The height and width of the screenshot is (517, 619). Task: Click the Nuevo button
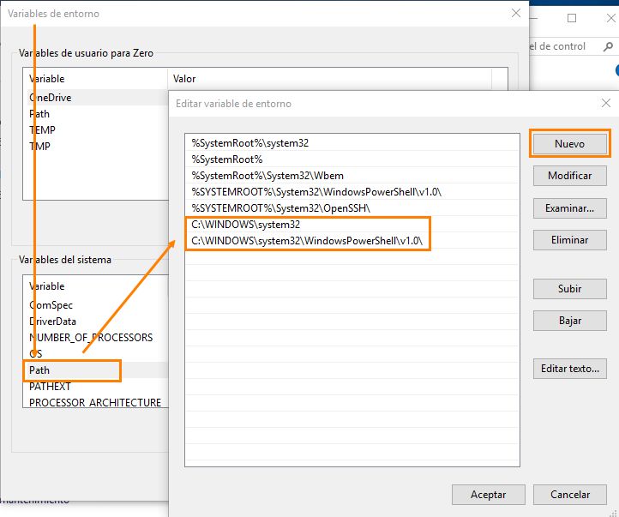click(569, 144)
